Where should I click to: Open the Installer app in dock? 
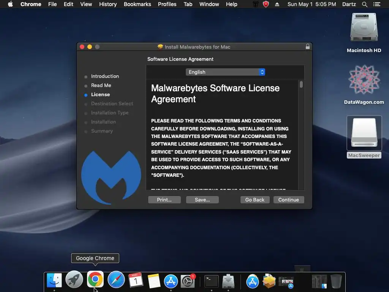click(x=228, y=281)
